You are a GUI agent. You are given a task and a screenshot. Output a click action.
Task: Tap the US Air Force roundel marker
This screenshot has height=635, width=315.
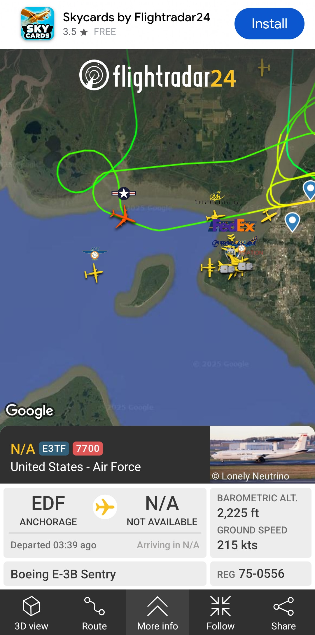coord(124,193)
